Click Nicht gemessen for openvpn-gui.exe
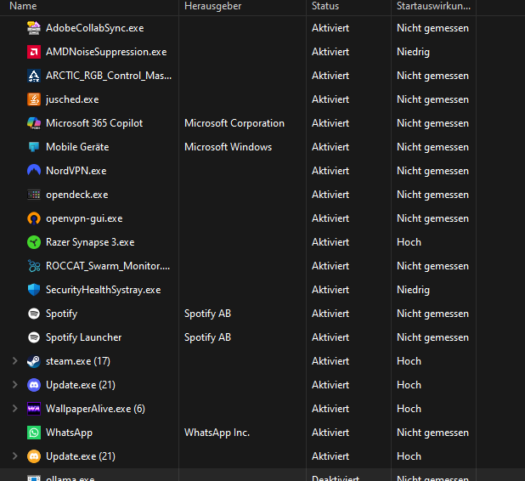 click(432, 218)
